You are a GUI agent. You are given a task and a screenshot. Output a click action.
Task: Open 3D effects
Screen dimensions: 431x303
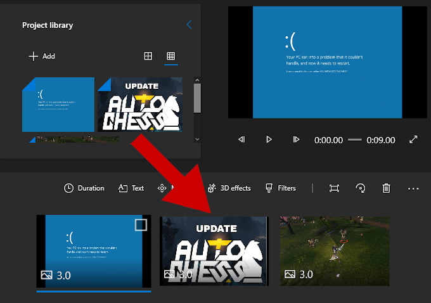coord(229,188)
